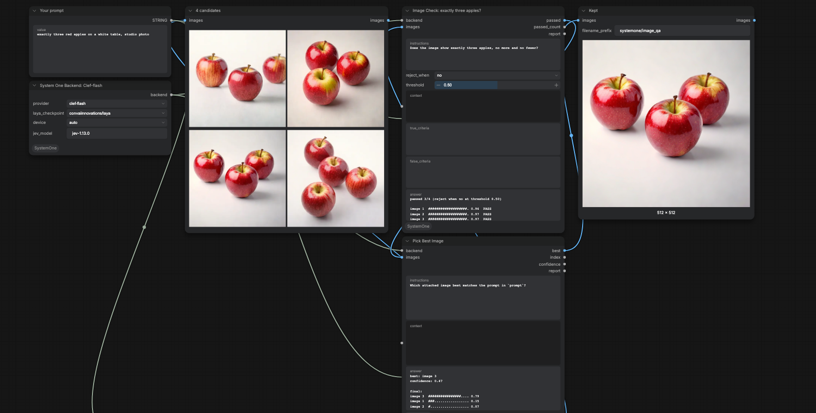Open the laya_checkpoint dropdown
Screen dimensions: 816x413
click(x=117, y=113)
